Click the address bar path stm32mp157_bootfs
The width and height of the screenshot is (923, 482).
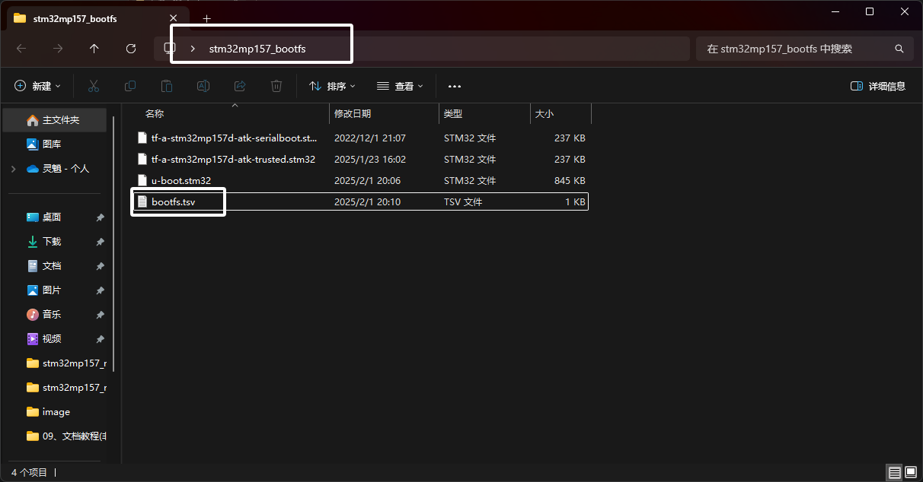pos(257,49)
